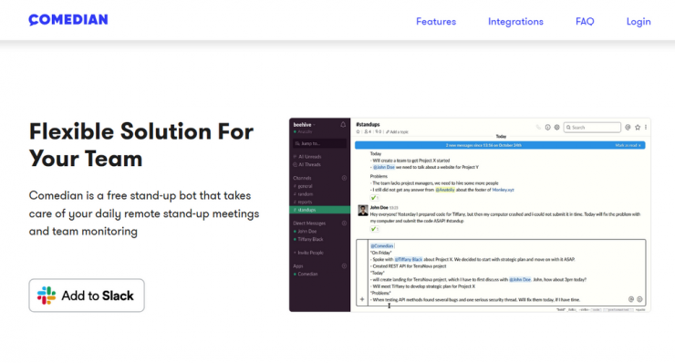Viewport: 675px width, 363px height.
Task: Click the add channel plus icon
Action: point(344,178)
